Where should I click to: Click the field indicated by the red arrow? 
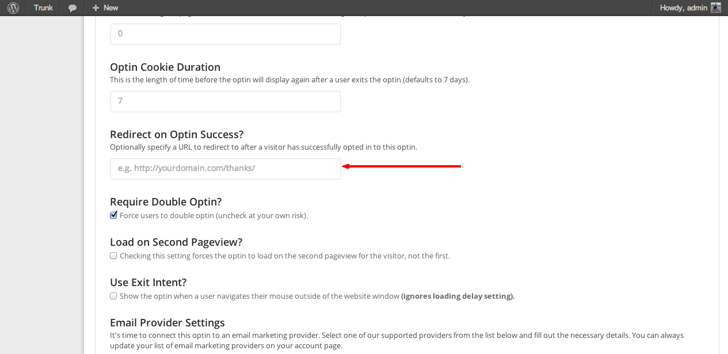pos(225,169)
